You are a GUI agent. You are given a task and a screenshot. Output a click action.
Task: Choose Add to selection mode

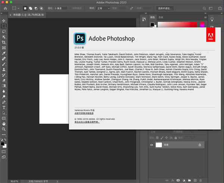[31, 8]
